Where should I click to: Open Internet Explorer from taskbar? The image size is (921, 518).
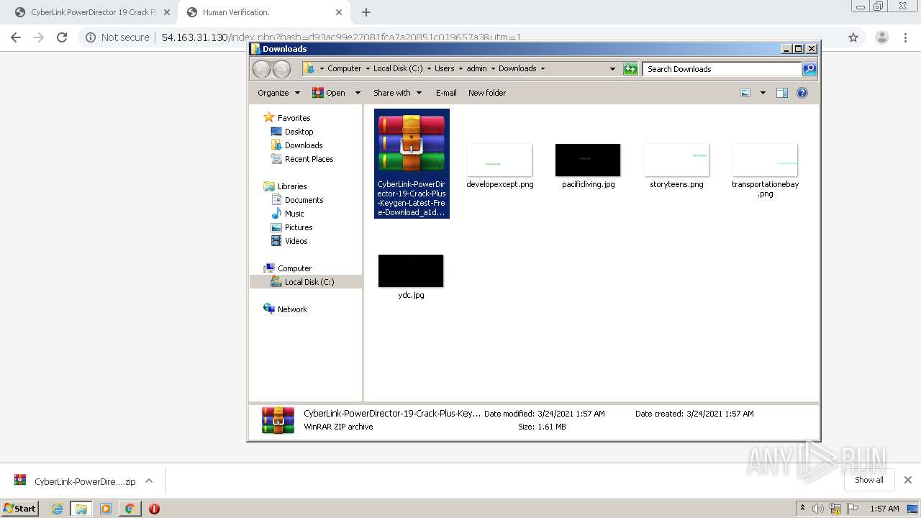pos(57,509)
